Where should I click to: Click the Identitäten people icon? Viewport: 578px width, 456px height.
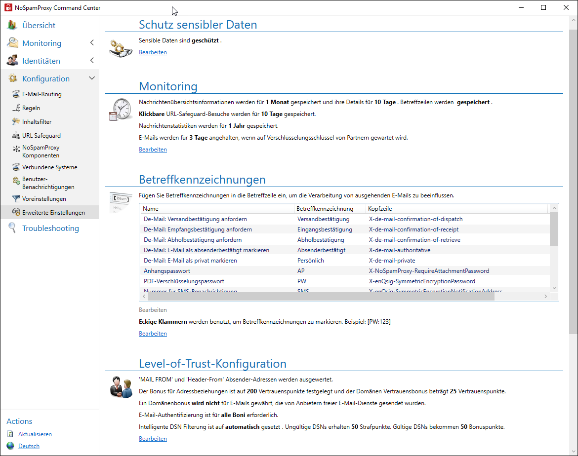point(12,60)
